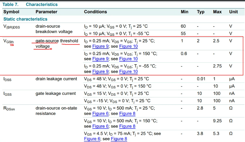Screen dimensions: 245x142
Task: Click 'drain leakage current' parameter text
Action: 56,79
